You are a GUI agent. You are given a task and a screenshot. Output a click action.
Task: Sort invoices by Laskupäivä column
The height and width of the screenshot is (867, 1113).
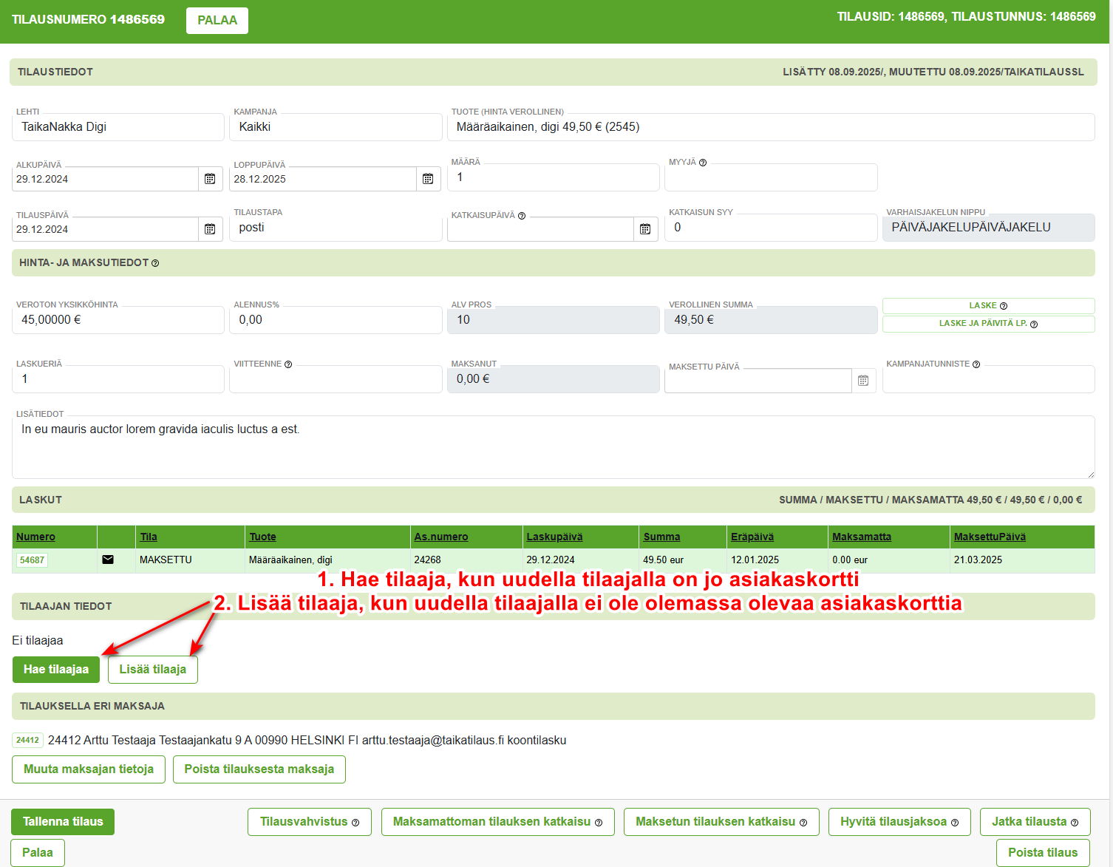coord(554,537)
